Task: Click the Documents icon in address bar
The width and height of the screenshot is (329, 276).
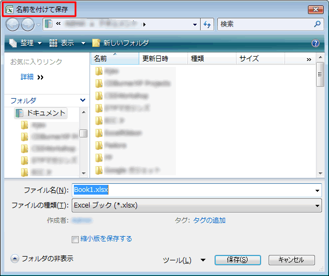Action: 49,24
